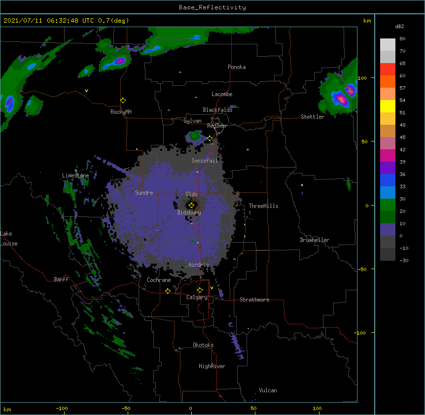Click the Limestone label

(x=75, y=175)
